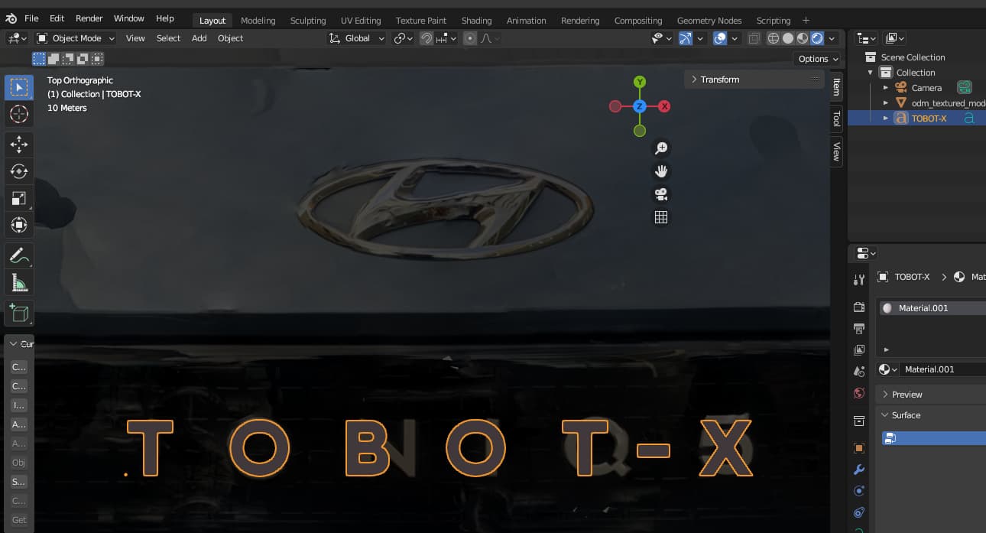Choose the Scale tool

pyautogui.click(x=19, y=199)
